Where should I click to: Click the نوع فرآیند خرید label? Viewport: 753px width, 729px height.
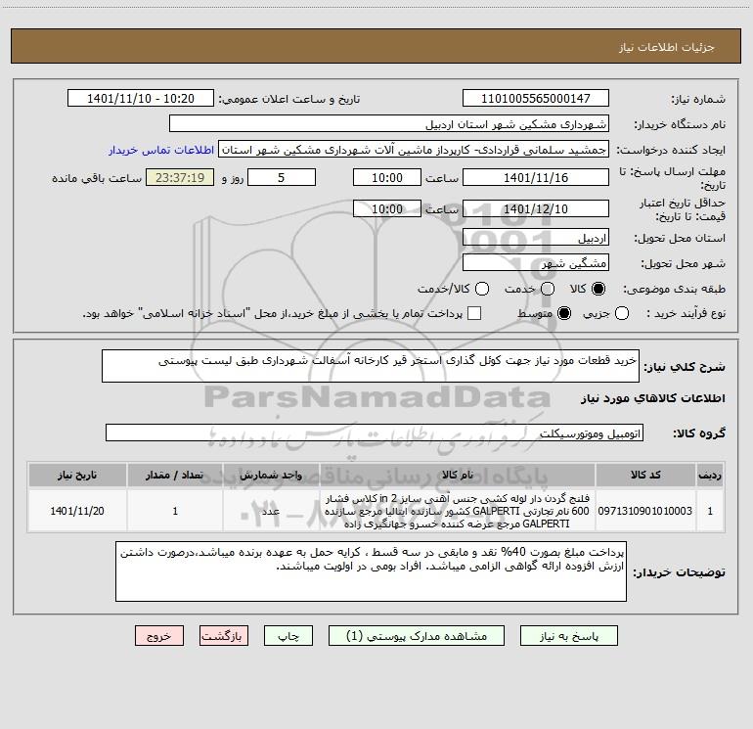click(686, 313)
